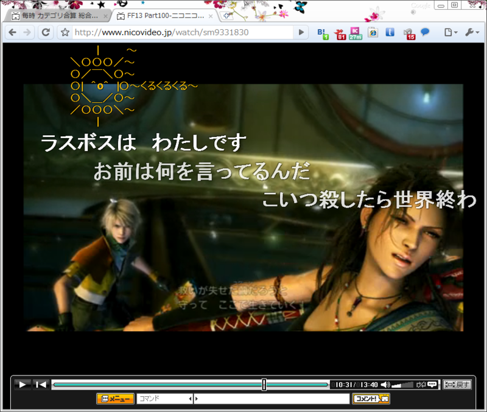This screenshot has height=412, width=487.
Task: Bookmark this page with the star icon
Action: [x=65, y=32]
